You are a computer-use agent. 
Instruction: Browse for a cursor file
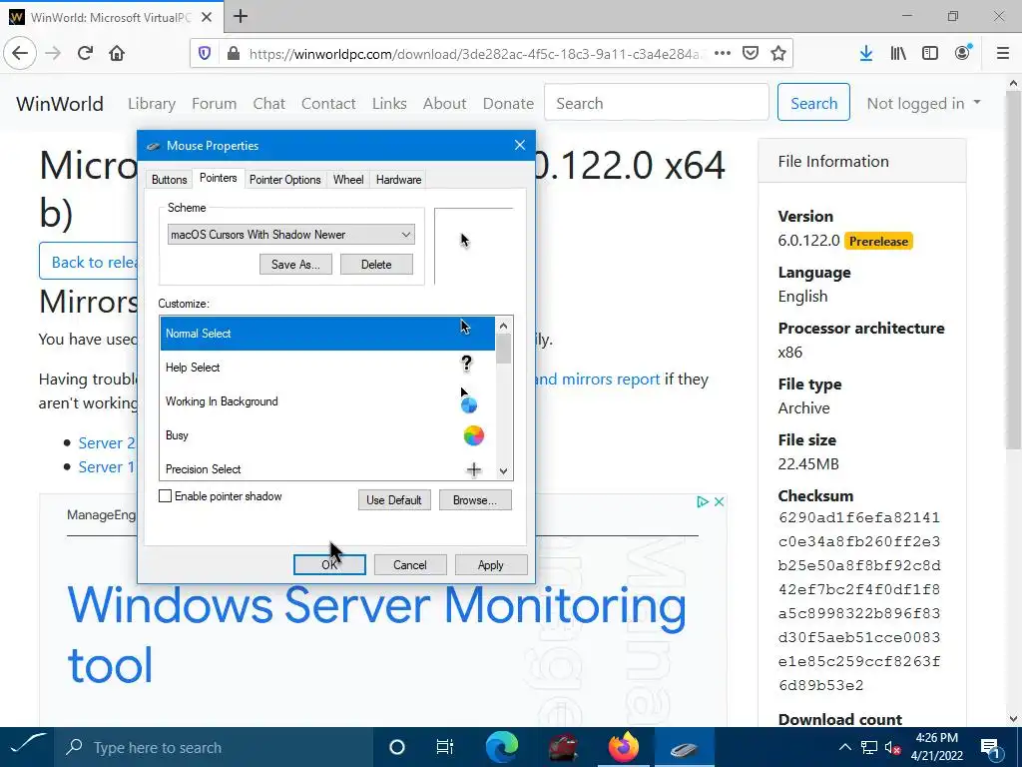(475, 500)
